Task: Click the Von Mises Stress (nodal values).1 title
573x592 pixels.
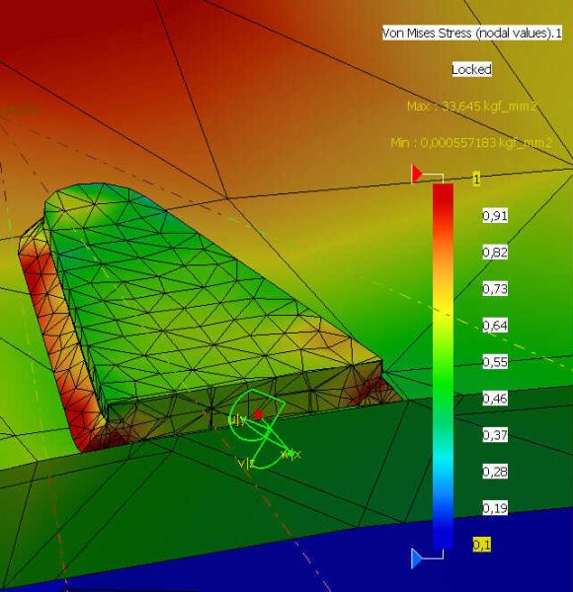Action: (471, 34)
